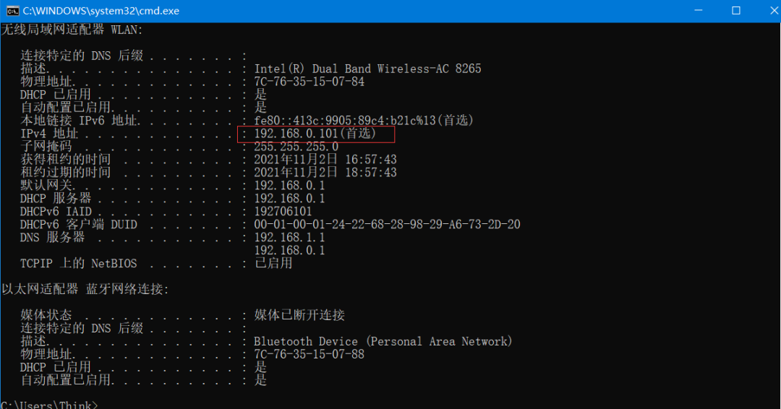The height and width of the screenshot is (409, 781).
Task: Click the DHCPv6 client DUID value
Action: click(x=387, y=225)
